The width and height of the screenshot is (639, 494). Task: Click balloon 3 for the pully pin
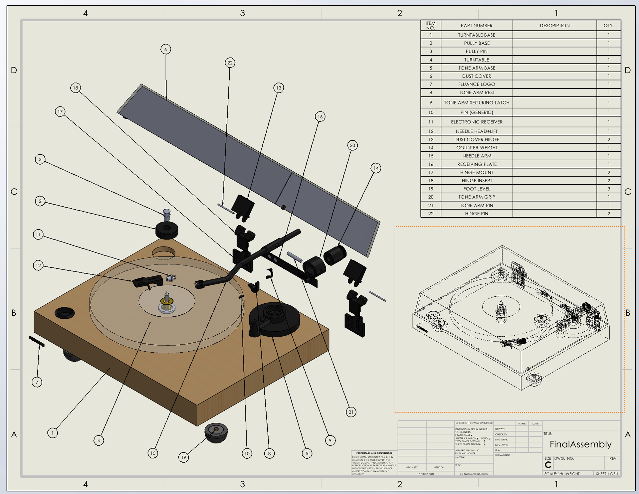coord(40,159)
